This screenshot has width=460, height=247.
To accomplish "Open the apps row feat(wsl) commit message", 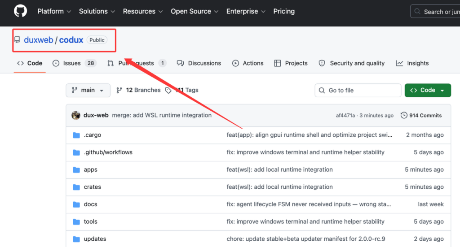I will (279, 169).
